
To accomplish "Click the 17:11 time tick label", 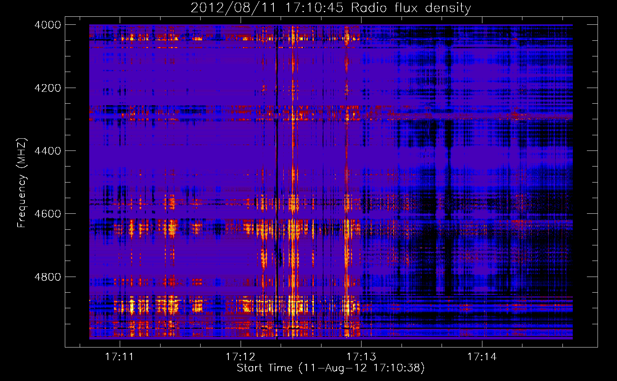I will pos(120,357).
